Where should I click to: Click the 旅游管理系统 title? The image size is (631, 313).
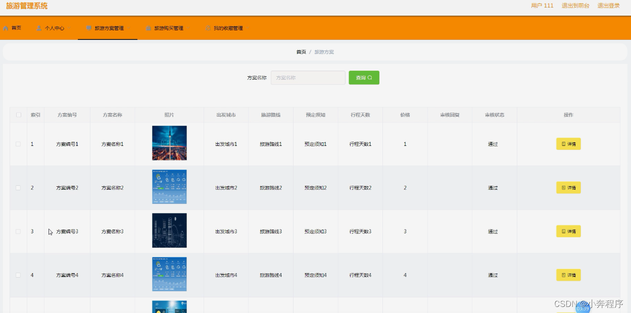coord(27,6)
